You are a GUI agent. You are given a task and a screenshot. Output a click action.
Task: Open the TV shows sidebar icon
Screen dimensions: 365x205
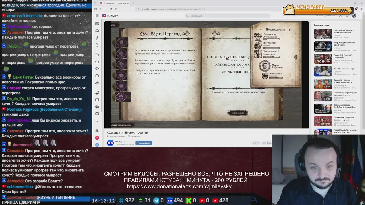coord(97,114)
